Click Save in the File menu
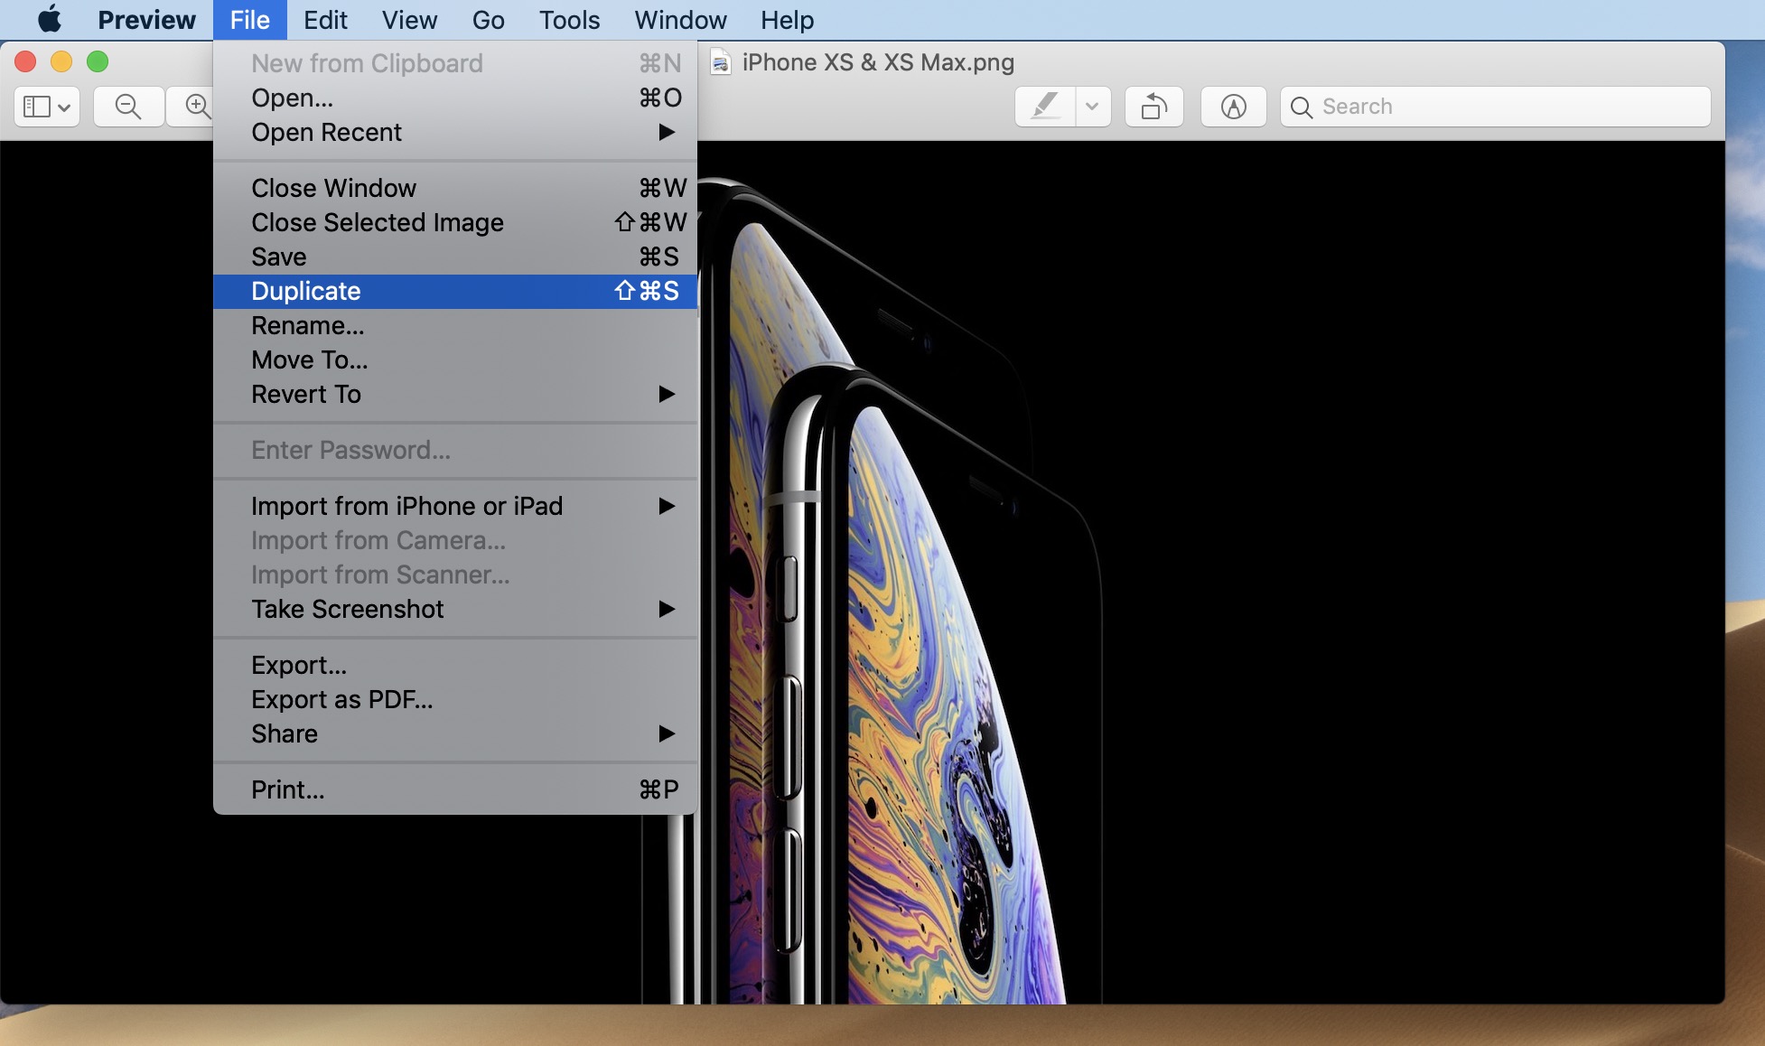This screenshot has height=1046, width=1765. click(x=277, y=257)
